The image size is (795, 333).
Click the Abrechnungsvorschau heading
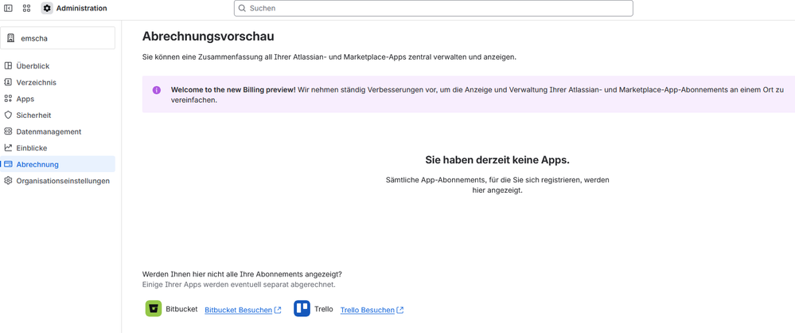(208, 37)
